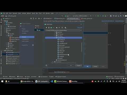This screenshot has width=127, height=95.
Task: Jump to project directory in Select Path toolbar
Action: click(x=51, y=28)
